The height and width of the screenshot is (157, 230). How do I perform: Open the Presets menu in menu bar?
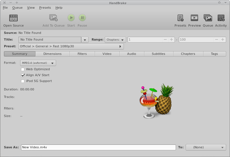[45, 8]
